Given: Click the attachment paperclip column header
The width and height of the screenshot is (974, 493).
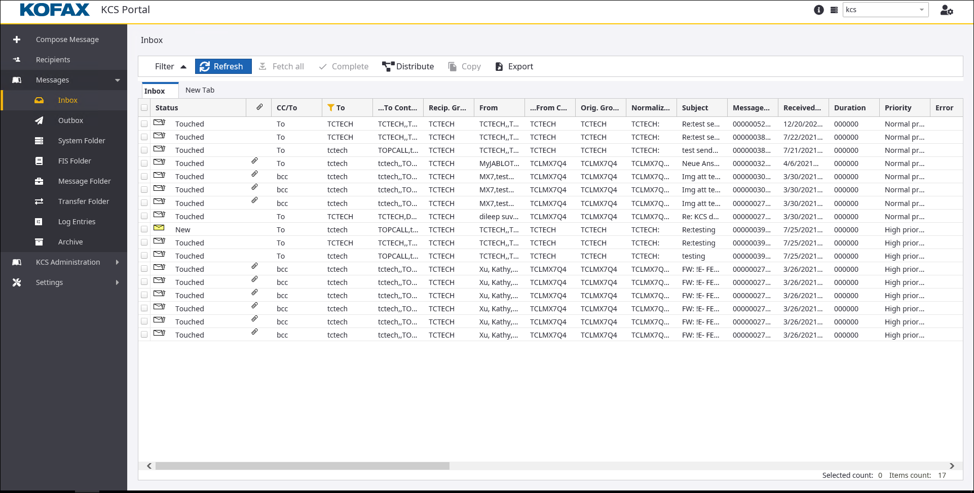Looking at the screenshot, I should click(259, 107).
